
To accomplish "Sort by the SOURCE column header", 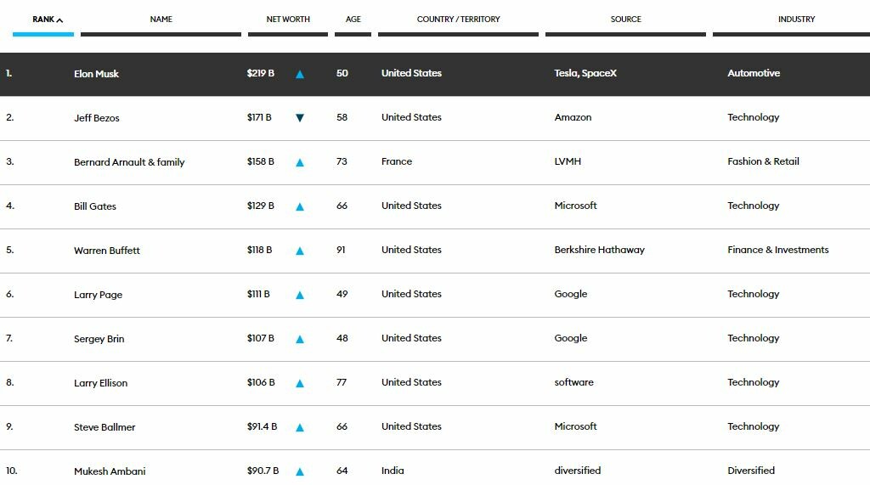I will pos(626,20).
